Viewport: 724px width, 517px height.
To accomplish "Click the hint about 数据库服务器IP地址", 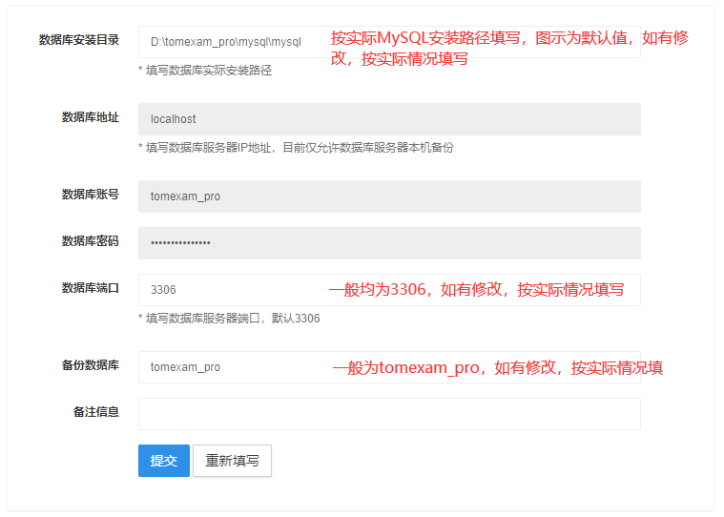I will pyautogui.click(x=296, y=148).
